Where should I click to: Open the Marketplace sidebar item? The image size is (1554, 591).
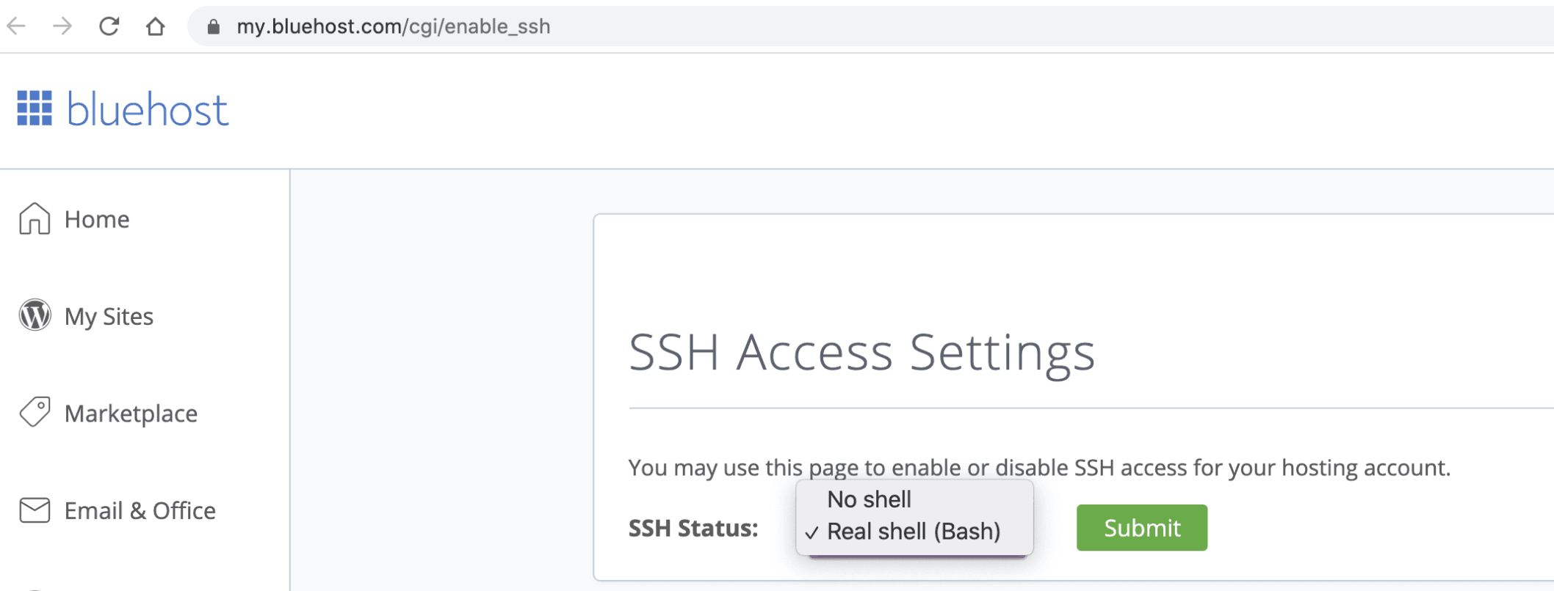tap(131, 414)
